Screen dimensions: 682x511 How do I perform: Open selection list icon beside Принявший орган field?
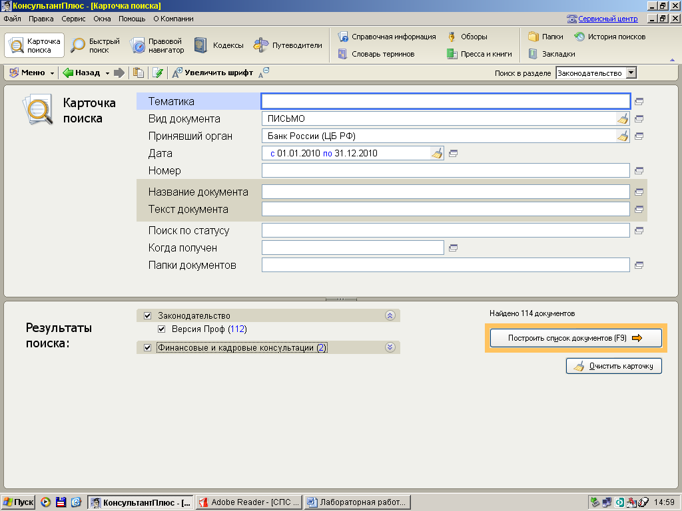[639, 136]
